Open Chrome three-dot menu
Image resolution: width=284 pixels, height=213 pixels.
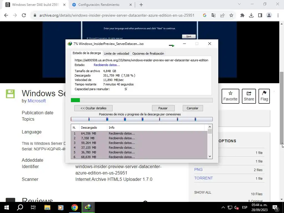278,16
